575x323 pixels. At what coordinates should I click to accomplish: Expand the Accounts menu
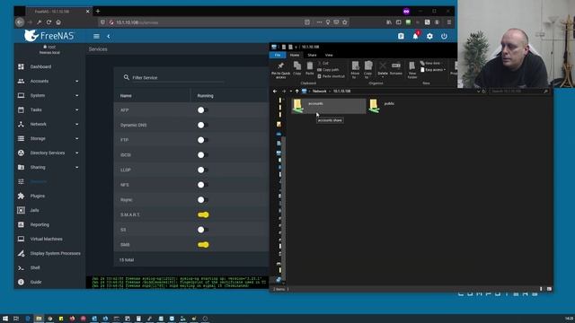pos(49,81)
